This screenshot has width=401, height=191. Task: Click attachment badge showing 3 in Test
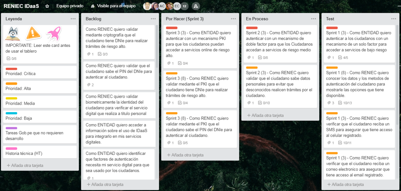pos(331,103)
